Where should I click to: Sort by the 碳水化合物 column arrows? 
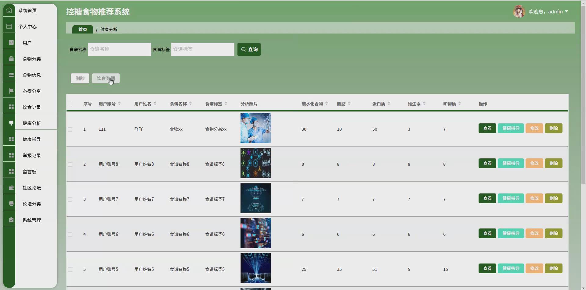coord(327,104)
